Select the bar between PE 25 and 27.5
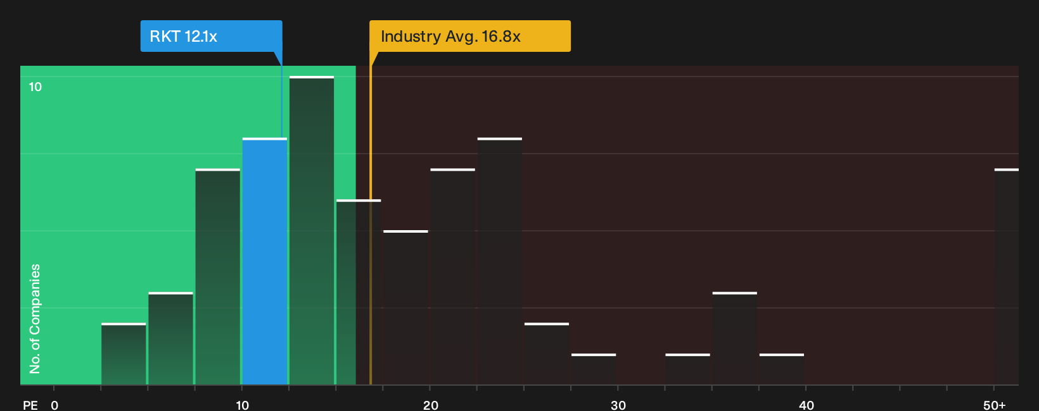Viewport: 1039px width, 411px height. coord(547,354)
